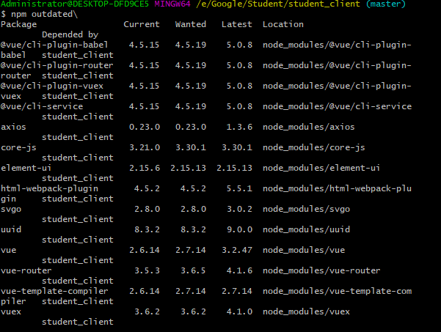Image resolution: width=441 pixels, height=332 pixels.
Task: Click svgo latest version '3.0.2'
Action: coord(239,209)
